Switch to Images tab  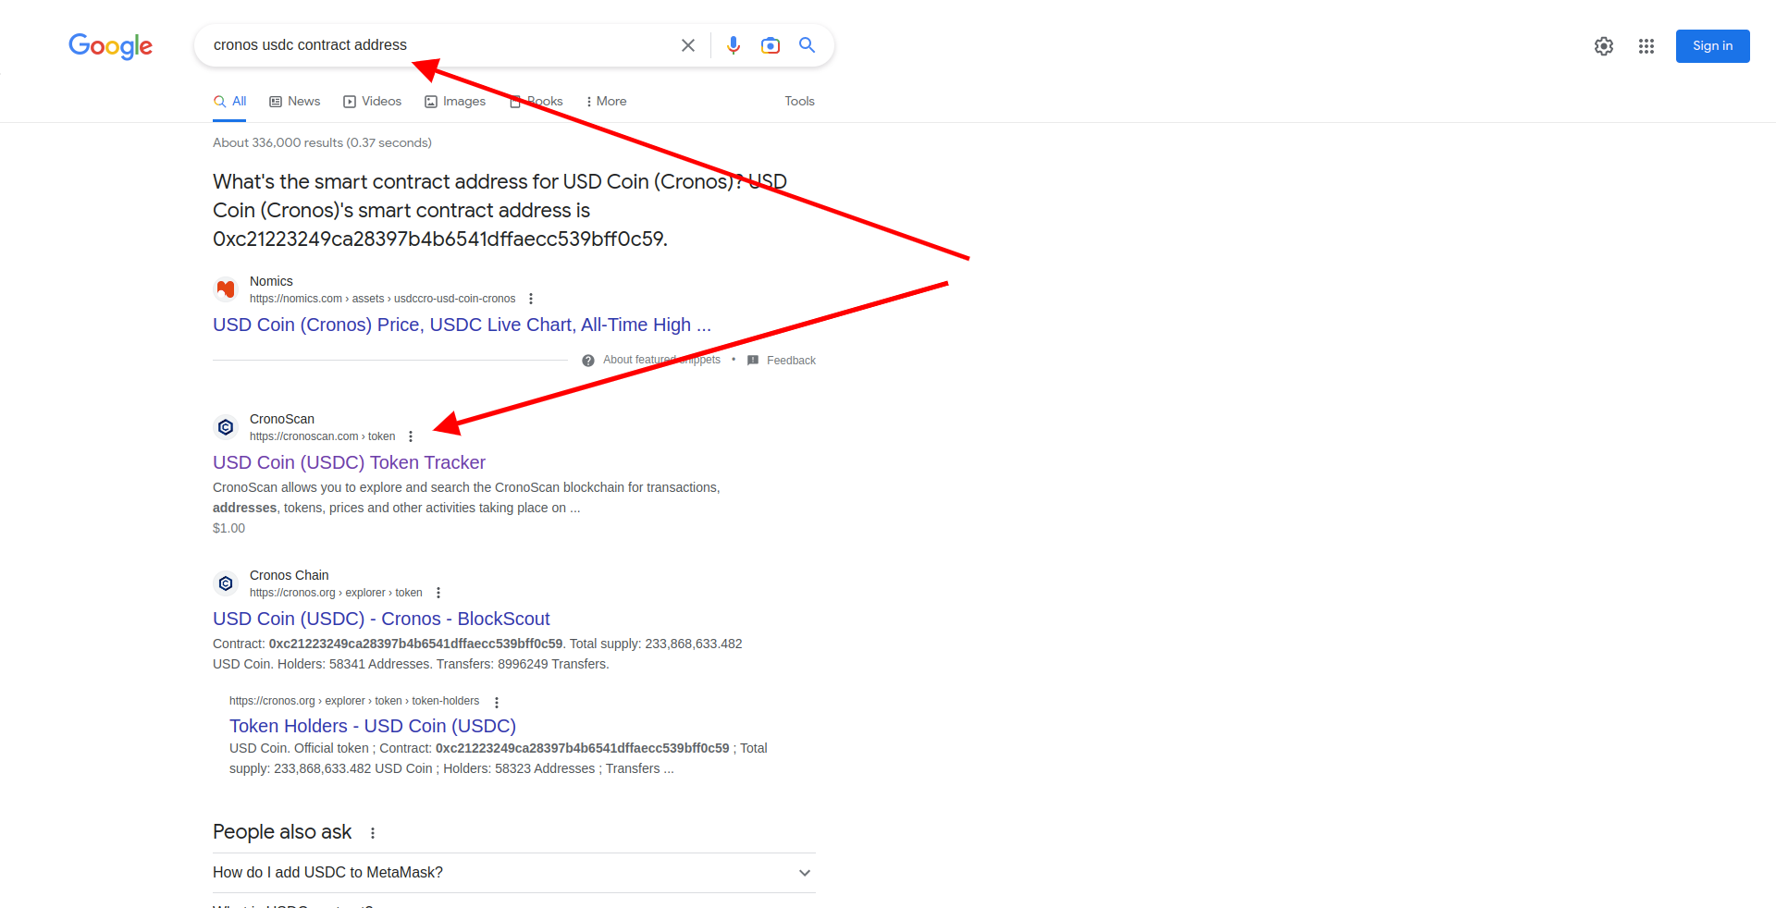[455, 102]
